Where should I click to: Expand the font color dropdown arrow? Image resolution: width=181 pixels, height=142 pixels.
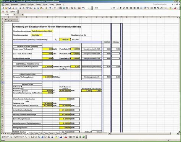click(x=177, y=8)
